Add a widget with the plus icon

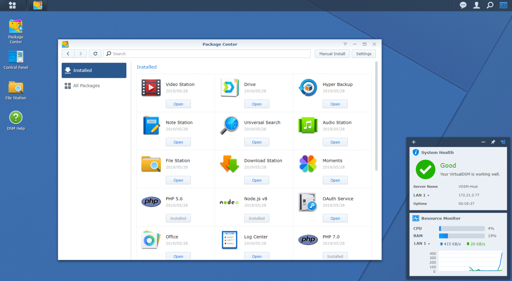point(413,142)
